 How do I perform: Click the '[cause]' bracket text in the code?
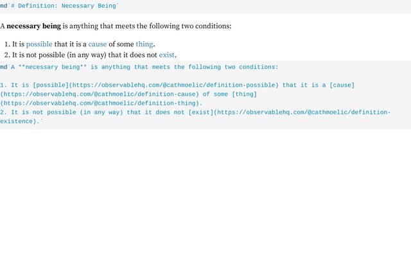pyautogui.click(x=342, y=85)
